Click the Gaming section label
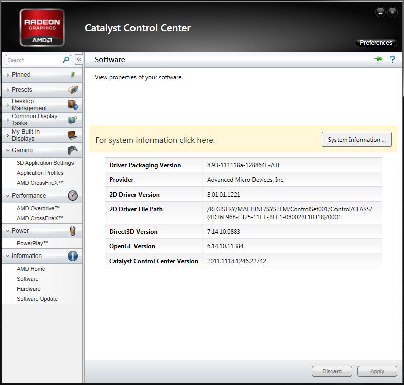 click(x=22, y=150)
